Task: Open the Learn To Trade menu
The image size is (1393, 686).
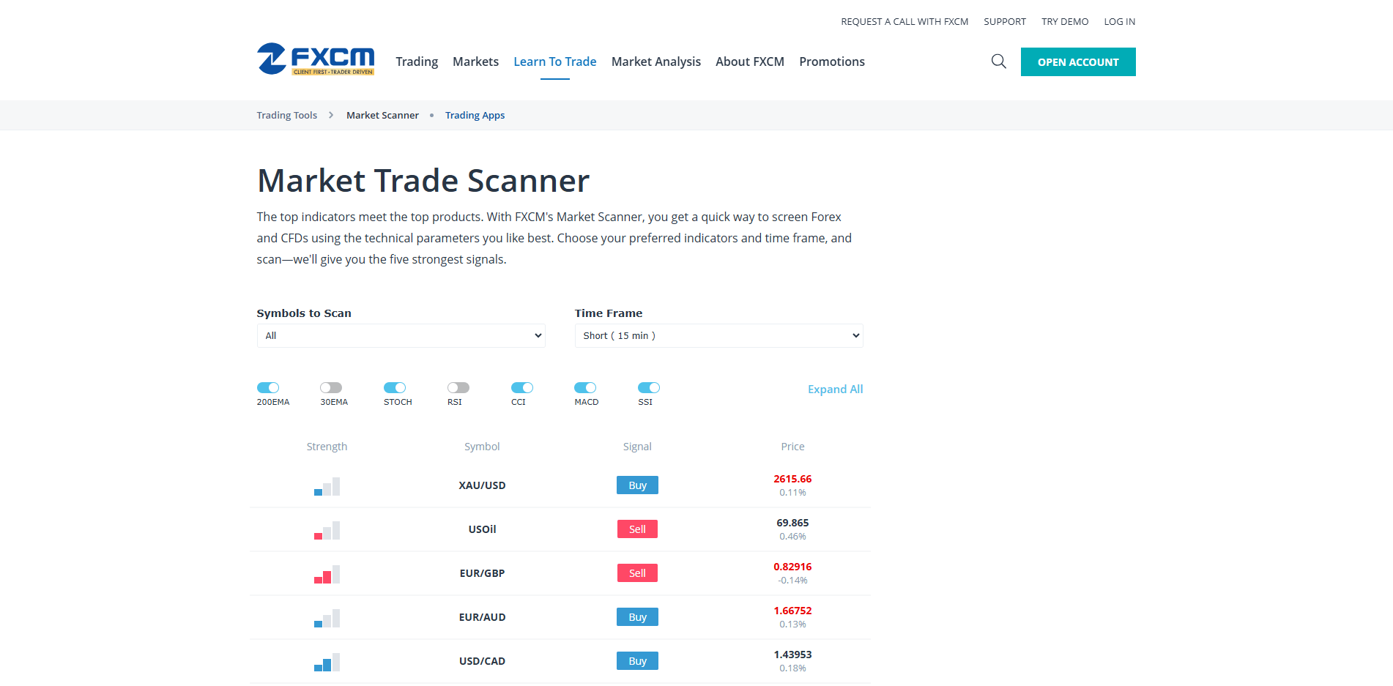Action: tap(555, 61)
